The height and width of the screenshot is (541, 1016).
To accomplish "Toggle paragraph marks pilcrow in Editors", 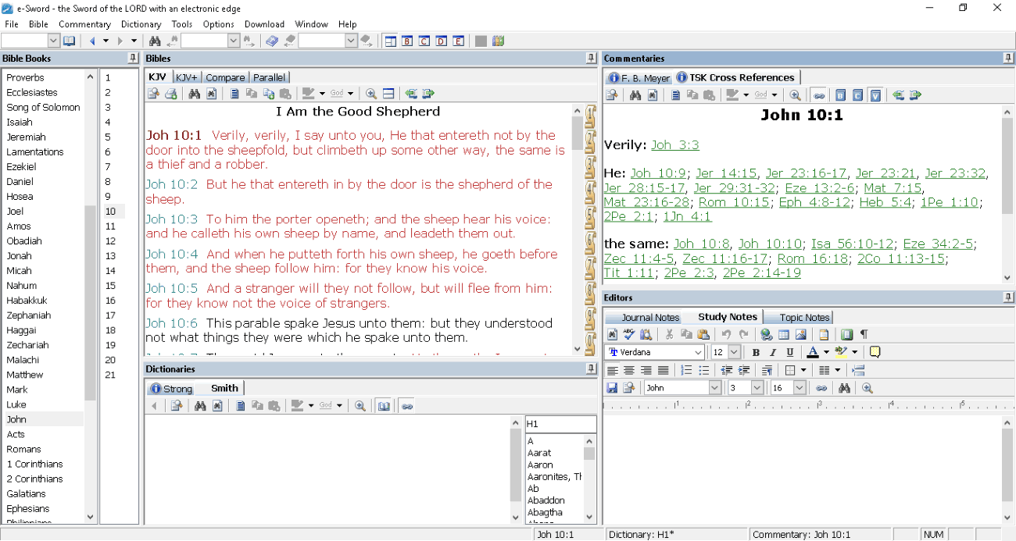I will (x=864, y=334).
